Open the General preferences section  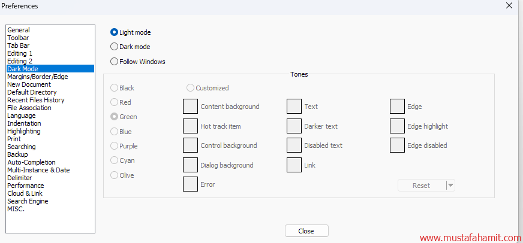tap(19, 30)
